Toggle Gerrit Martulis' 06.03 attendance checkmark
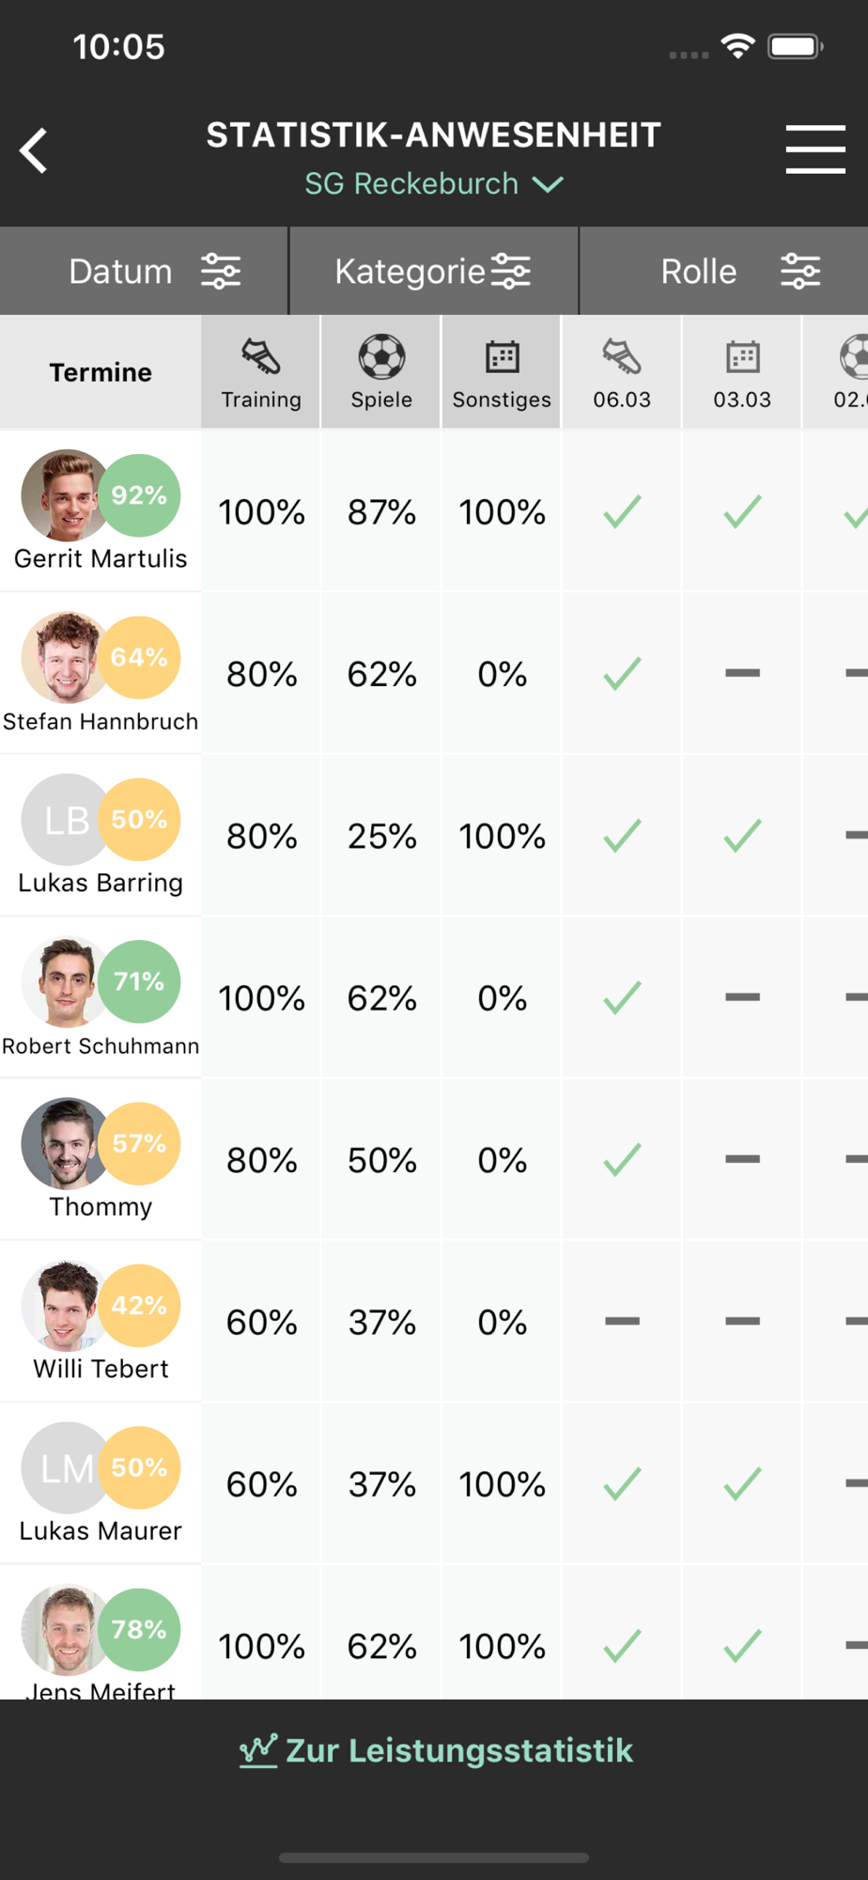 [x=622, y=511]
